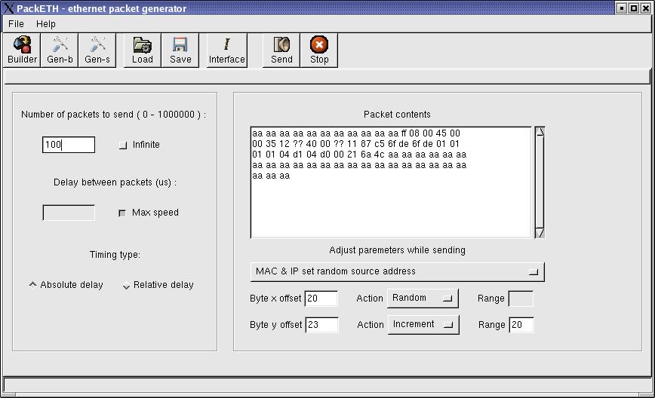655x398 pixels.
Task: Switch to Gen-s generator
Action: tap(97, 50)
